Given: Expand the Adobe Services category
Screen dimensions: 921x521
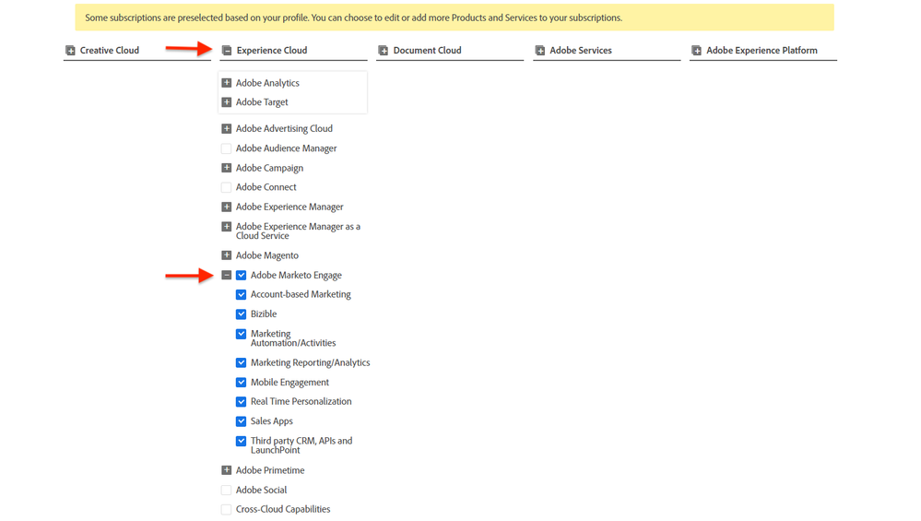Looking at the screenshot, I should (540, 51).
